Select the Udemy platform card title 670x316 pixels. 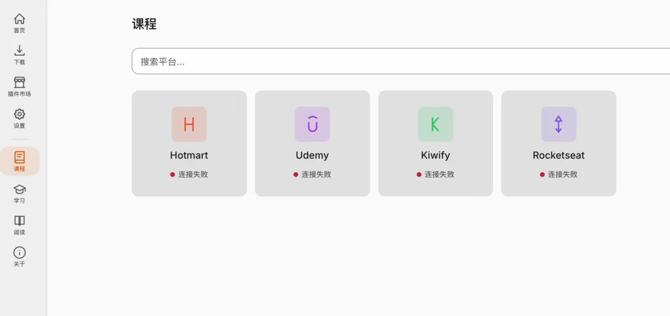[312, 156]
